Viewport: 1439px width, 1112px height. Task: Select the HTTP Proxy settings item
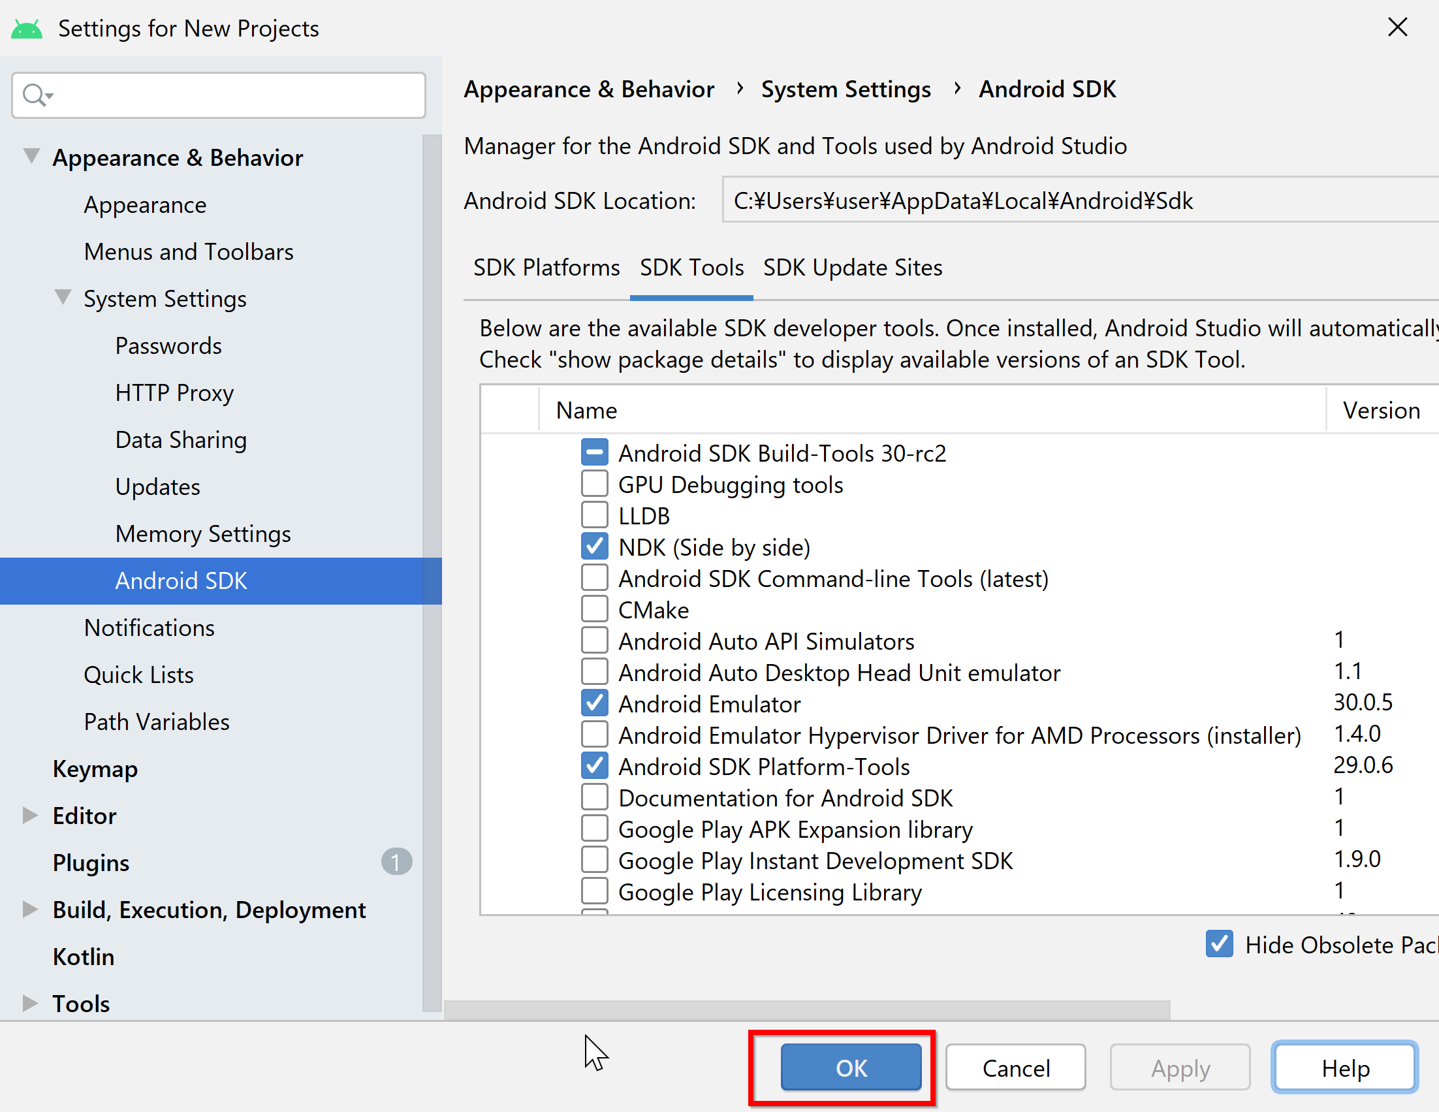point(174,392)
